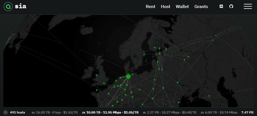Click the globe icon beside hosts count
Viewport: 257px width, 116px height.
(x=6, y=112)
